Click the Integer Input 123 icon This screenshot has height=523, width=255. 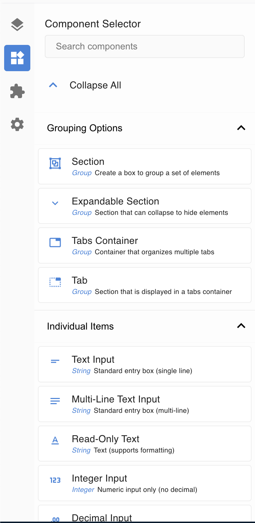(x=55, y=480)
